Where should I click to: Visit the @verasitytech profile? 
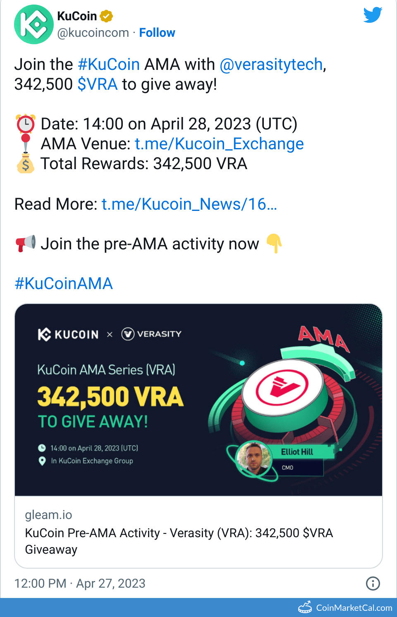click(271, 64)
